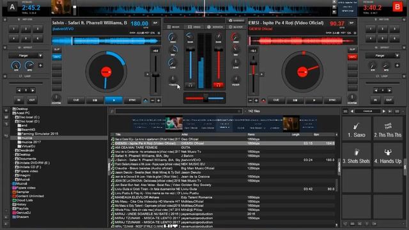The image size is (409, 230).
Task: Focus the browser search field
Action: pos(178,111)
